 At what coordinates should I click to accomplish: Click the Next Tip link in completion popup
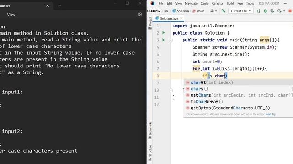[x=271, y=114]
